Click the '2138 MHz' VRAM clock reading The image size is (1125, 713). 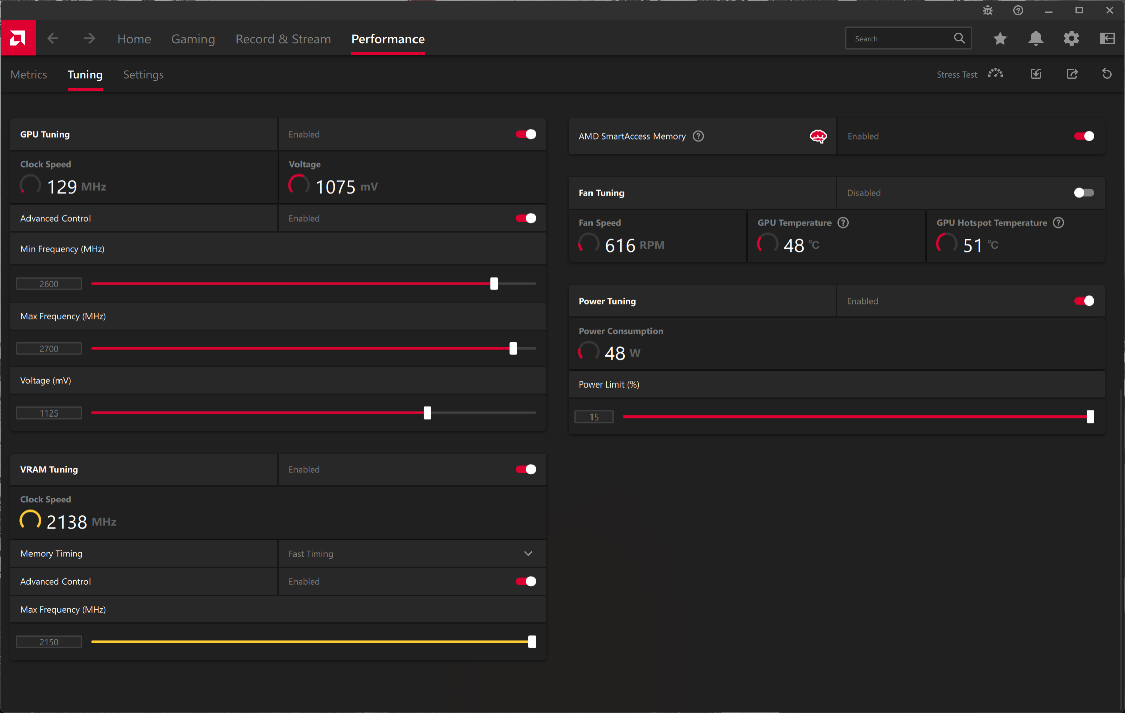[x=81, y=522]
